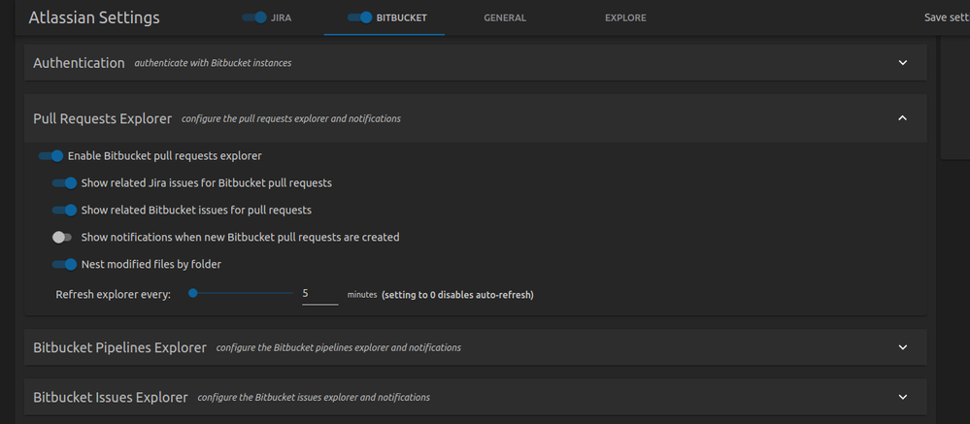This screenshot has width=970, height=424.
Task: Toggle Nest modified files by folder
Action: 64,265
